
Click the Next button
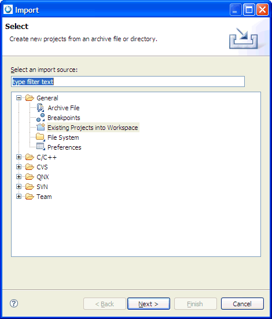pos(149,304)
